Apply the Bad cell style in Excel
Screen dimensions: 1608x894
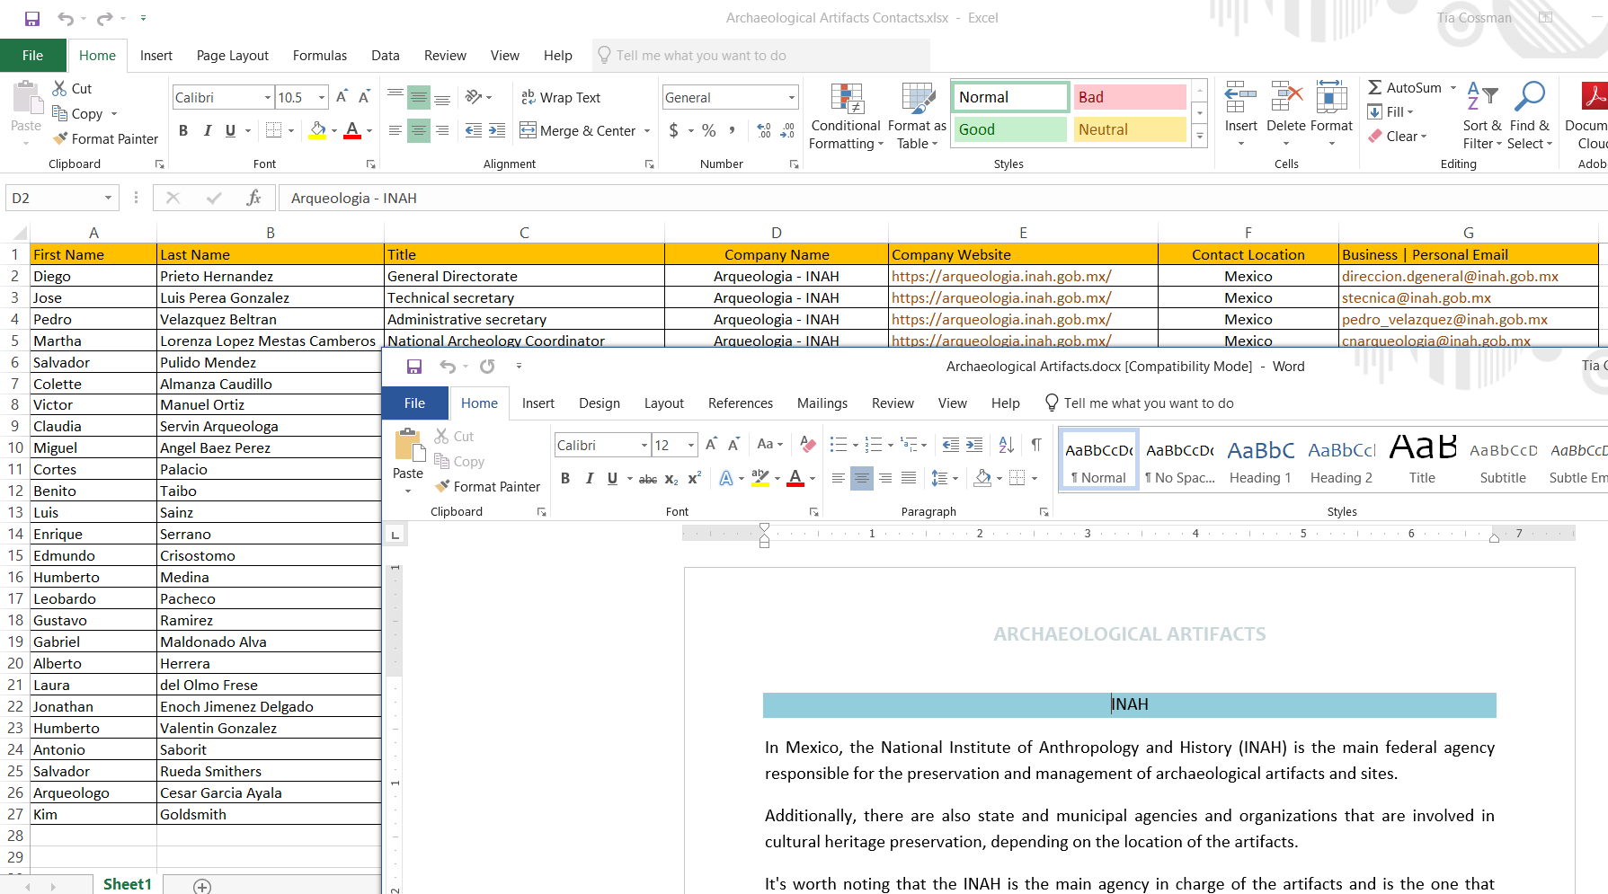[x=1130, y=97]
